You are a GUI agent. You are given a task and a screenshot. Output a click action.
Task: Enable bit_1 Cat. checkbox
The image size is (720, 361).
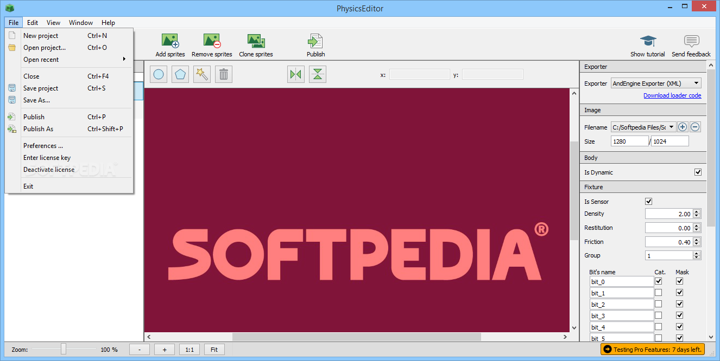pos(659,293)
